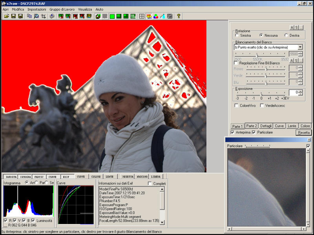Uncheck the Anteprima checkbox

(x=233, y=132)
